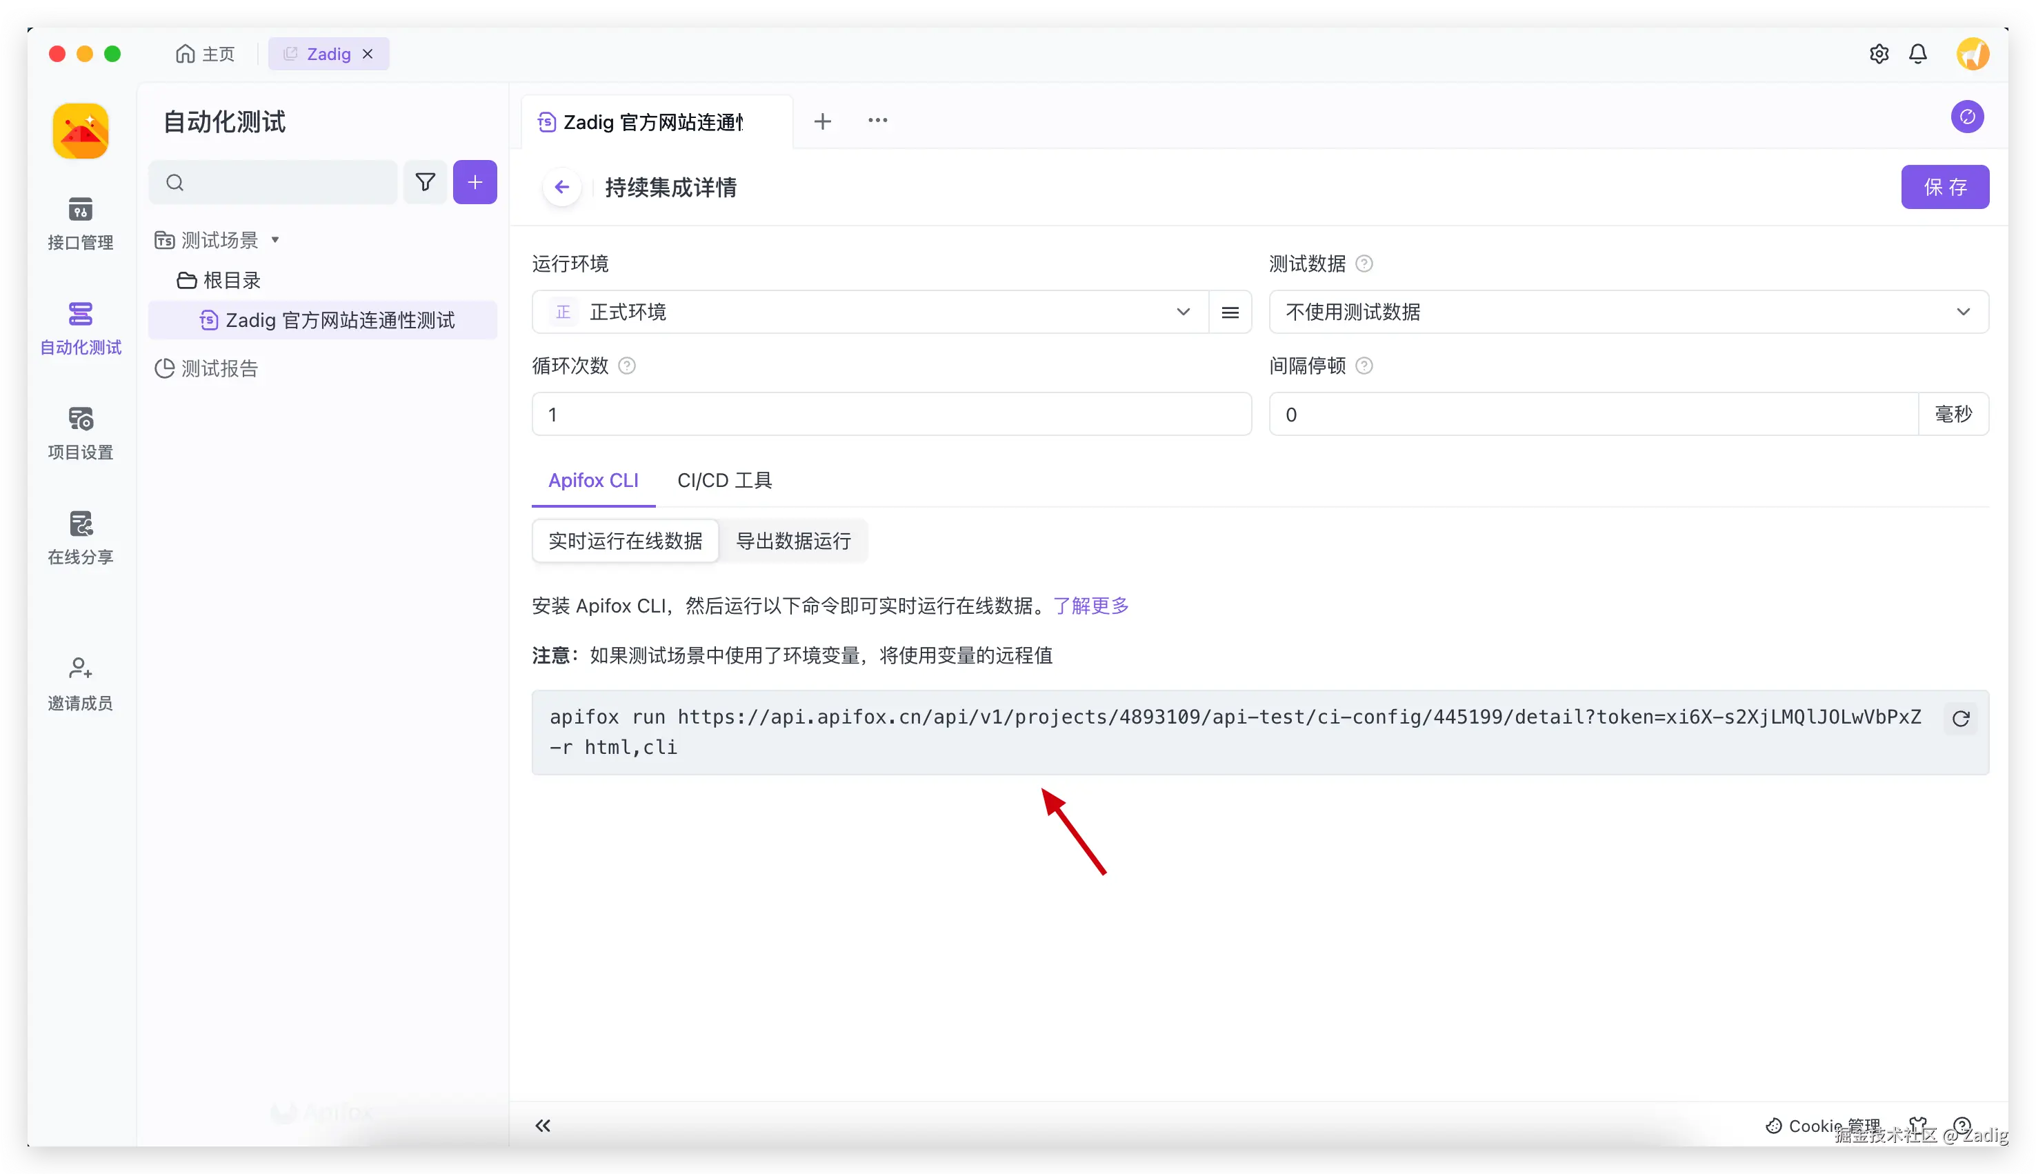2036x1174 pixels.
Task: Select the 实时运行在线数据 option
Action: point(625,540)
